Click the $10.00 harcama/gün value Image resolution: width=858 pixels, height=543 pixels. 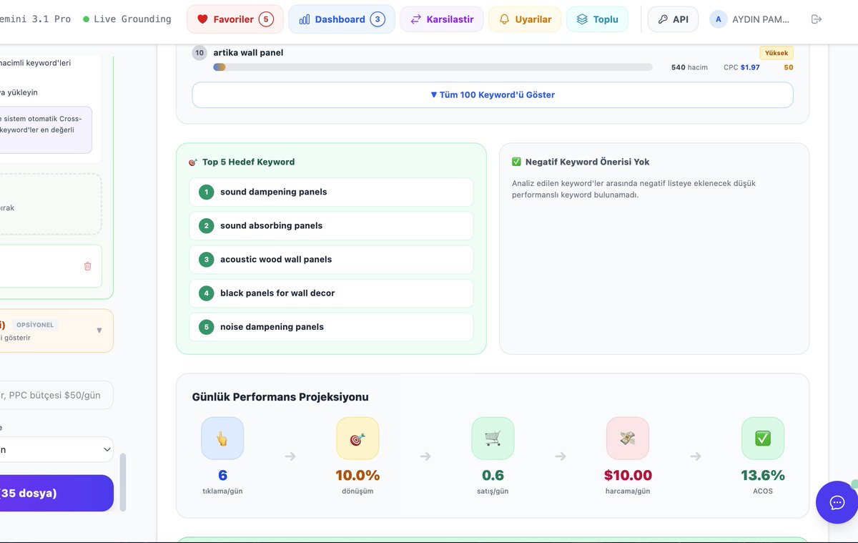pos(628,475)
